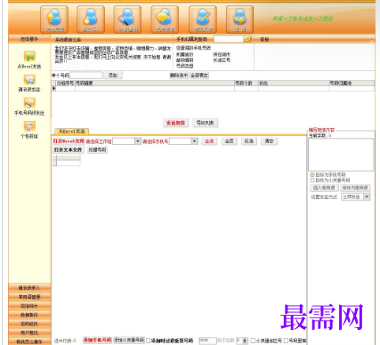Click the bottom number stepper arrows
This screenshot has height=345, width=380.
click(x=245, y=341)
